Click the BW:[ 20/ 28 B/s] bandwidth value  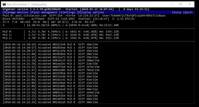click(x=56, y=22)
